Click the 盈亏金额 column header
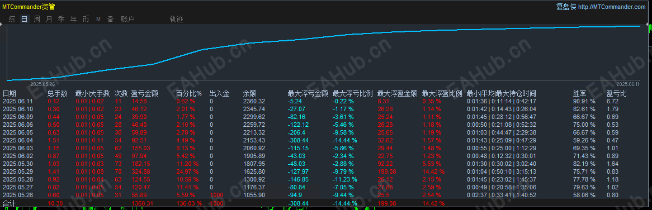Screen dimensions: 652x210 pyautogui.click(x=145, y=93)
